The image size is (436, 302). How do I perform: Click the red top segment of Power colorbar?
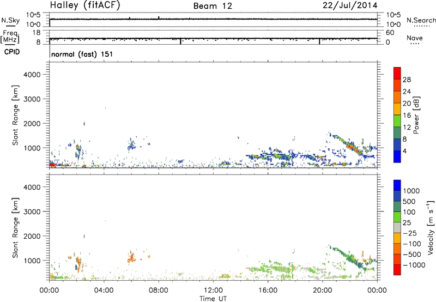point(397,73)
